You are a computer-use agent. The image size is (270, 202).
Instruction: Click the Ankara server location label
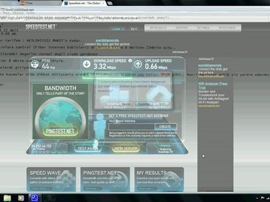pos(165,146)
